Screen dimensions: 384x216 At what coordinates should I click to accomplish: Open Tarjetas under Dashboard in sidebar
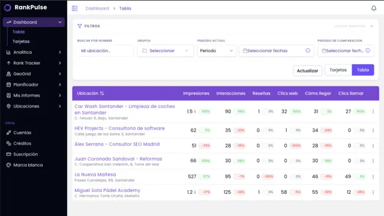click(x=21, y=41)
